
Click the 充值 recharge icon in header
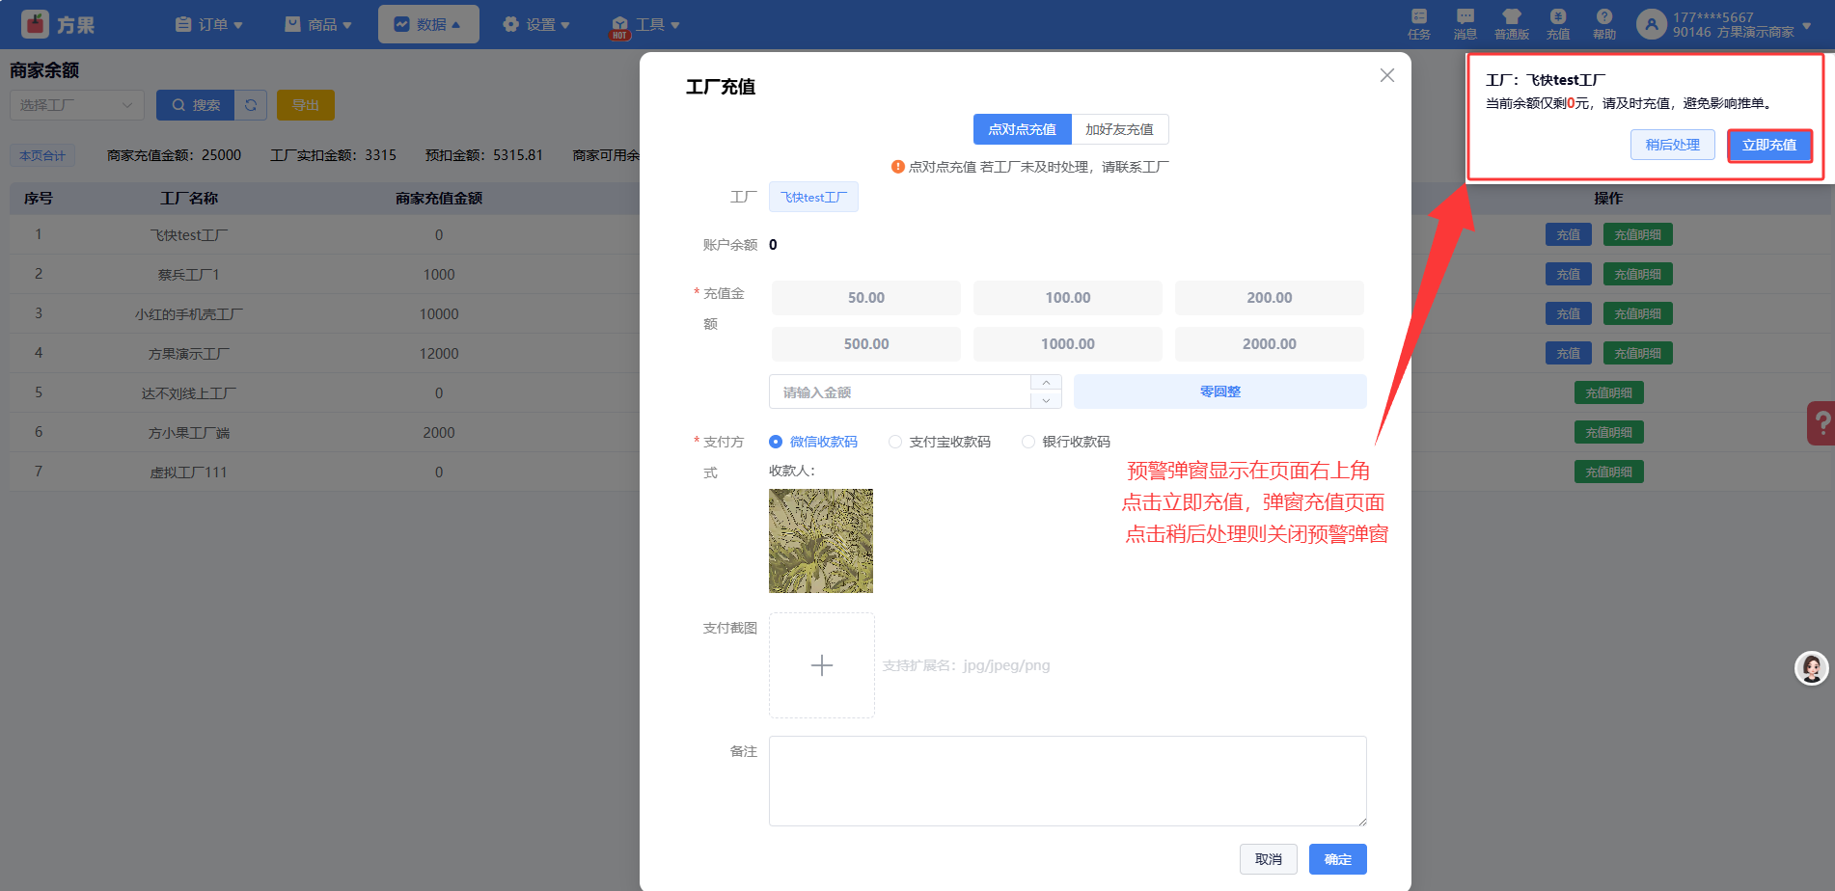click(x=1557, y=23)
